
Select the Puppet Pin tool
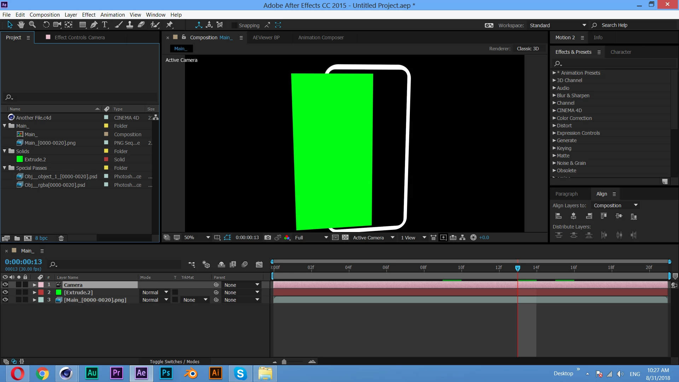tap(169, 25)
